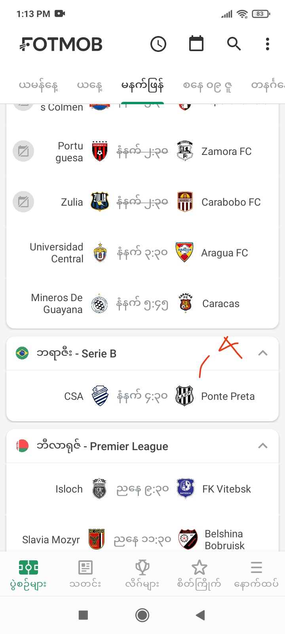The width and height of the screenshot is (285, 634).
Task: Collapse the Brazil Serie B section
Action: [263, 353]
